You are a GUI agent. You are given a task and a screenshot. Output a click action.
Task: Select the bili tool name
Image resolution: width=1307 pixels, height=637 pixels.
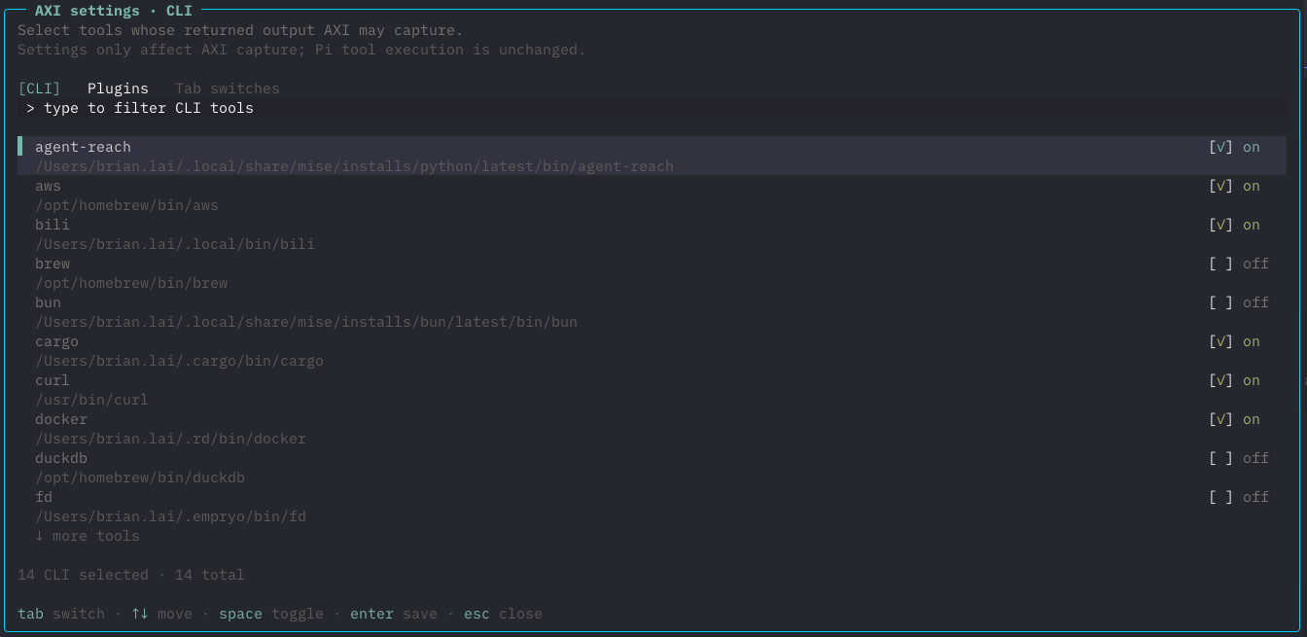click(x=53, y=225)
